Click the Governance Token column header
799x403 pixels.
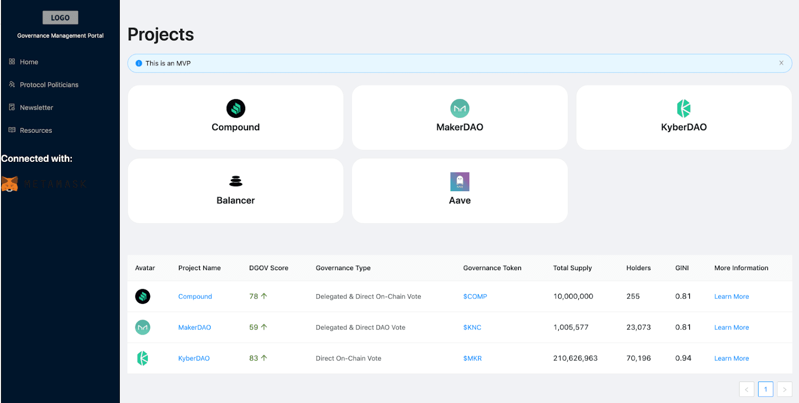click(x=492, y=268)
